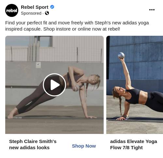Click the Sponsored label
163x158 pixels.
pyautogui.click(x=31, y=13)
